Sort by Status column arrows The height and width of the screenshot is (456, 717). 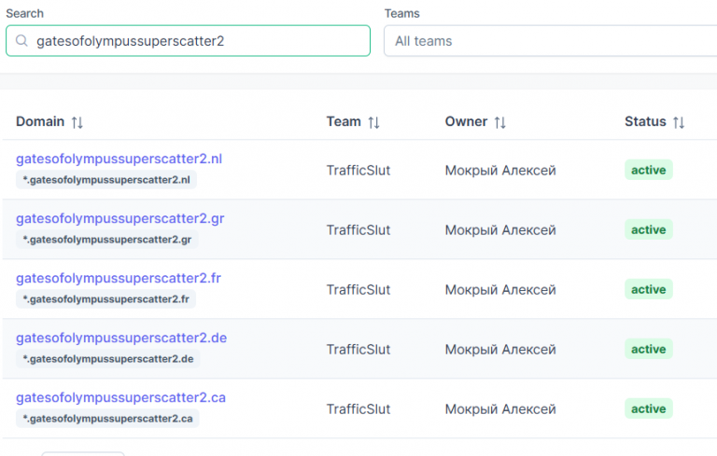(679, 122)
